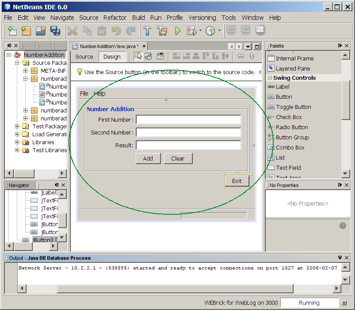Cancel the running WEBrick process in the status bar
The height and width of the screenshot is (310, 355).
(344, 303)
